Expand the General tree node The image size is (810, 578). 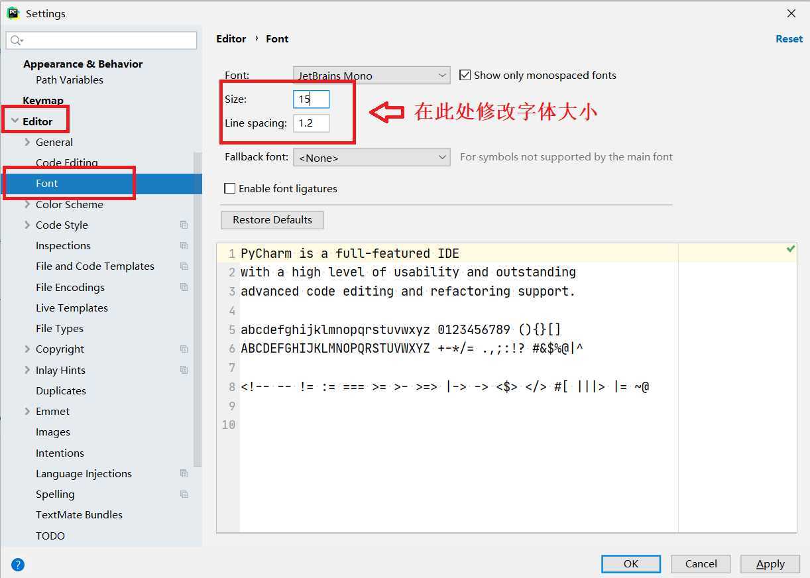pyautogui.click(x=27, y=142)
